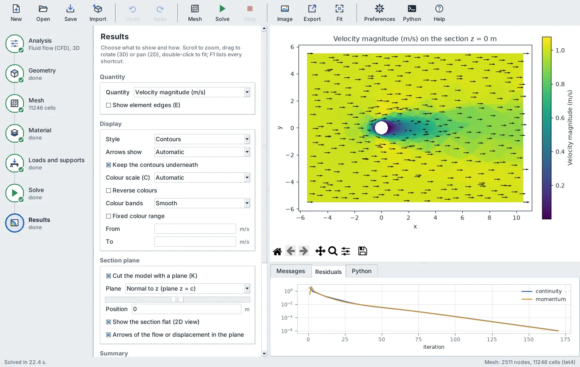This screenshot has height=367, width=580.
Task: Enable Show element edges checkbox
Action: pyautogui.click(x=108, y=105)
